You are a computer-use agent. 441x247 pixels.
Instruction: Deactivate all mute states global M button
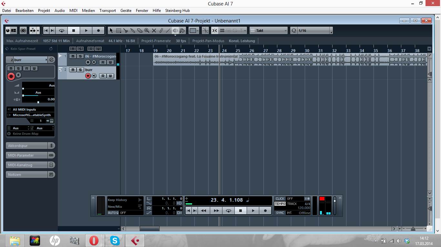tap(73, 49)
